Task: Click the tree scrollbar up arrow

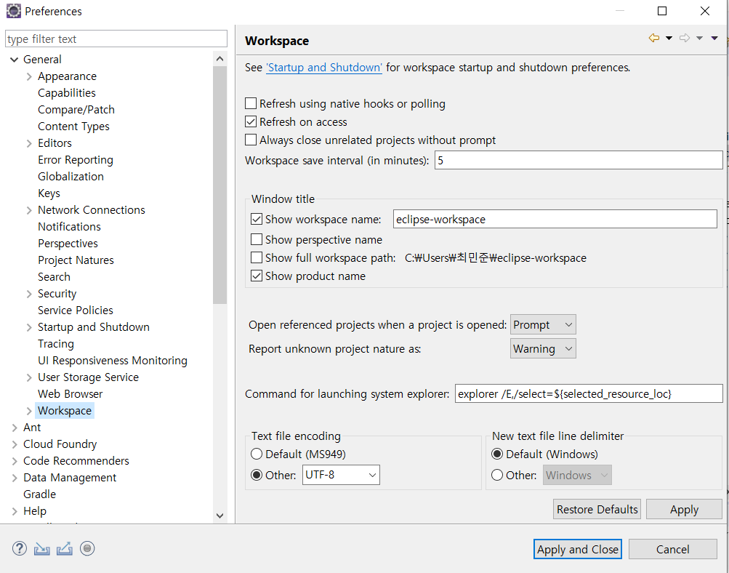Action: click(x=220, y=59)
